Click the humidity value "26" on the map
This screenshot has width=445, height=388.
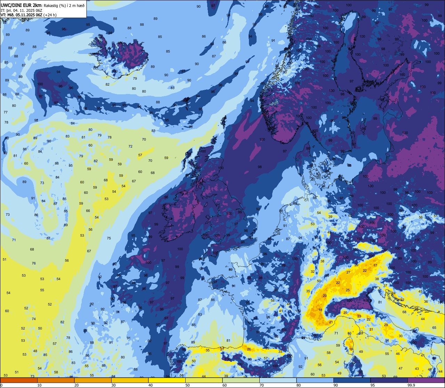(x=249, y=349)
